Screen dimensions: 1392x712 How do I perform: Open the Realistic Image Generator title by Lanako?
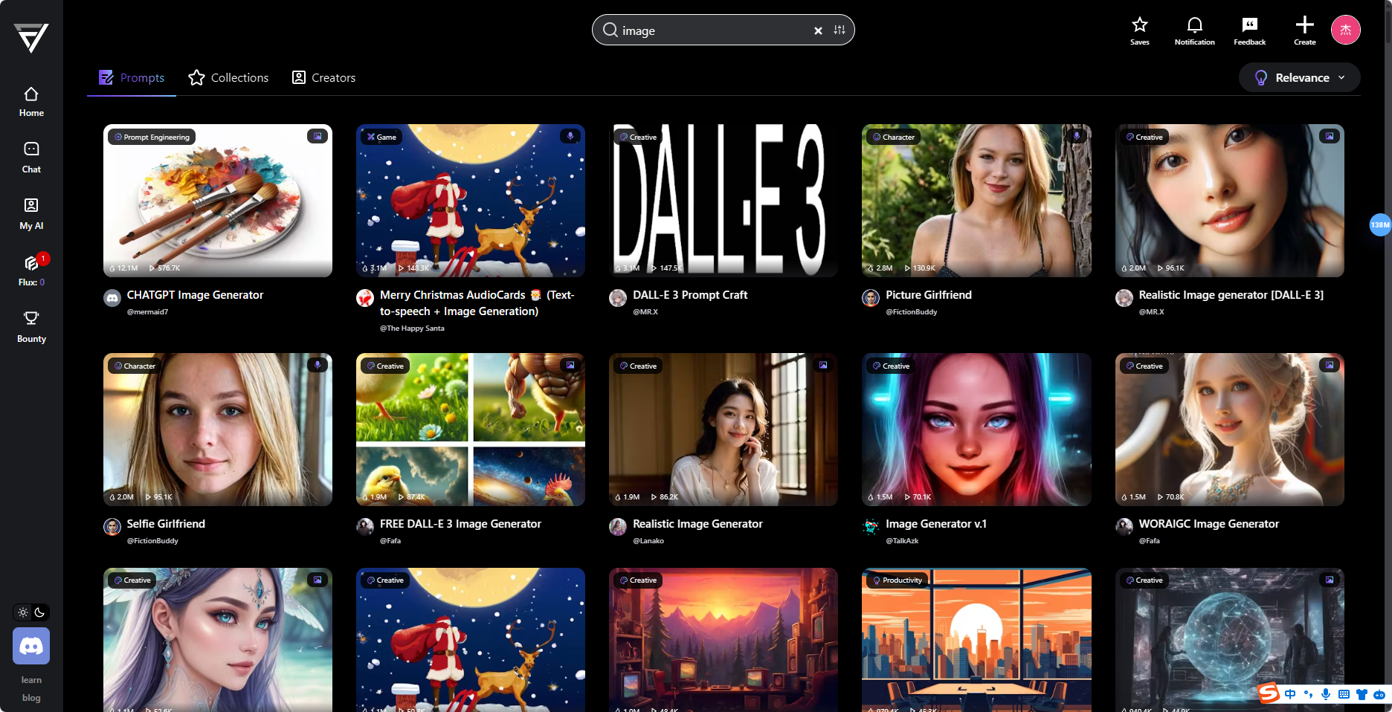(x=697, y=524)
